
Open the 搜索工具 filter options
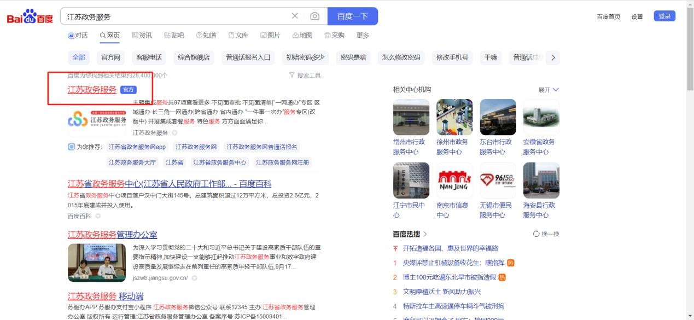[x=305, y=75]
